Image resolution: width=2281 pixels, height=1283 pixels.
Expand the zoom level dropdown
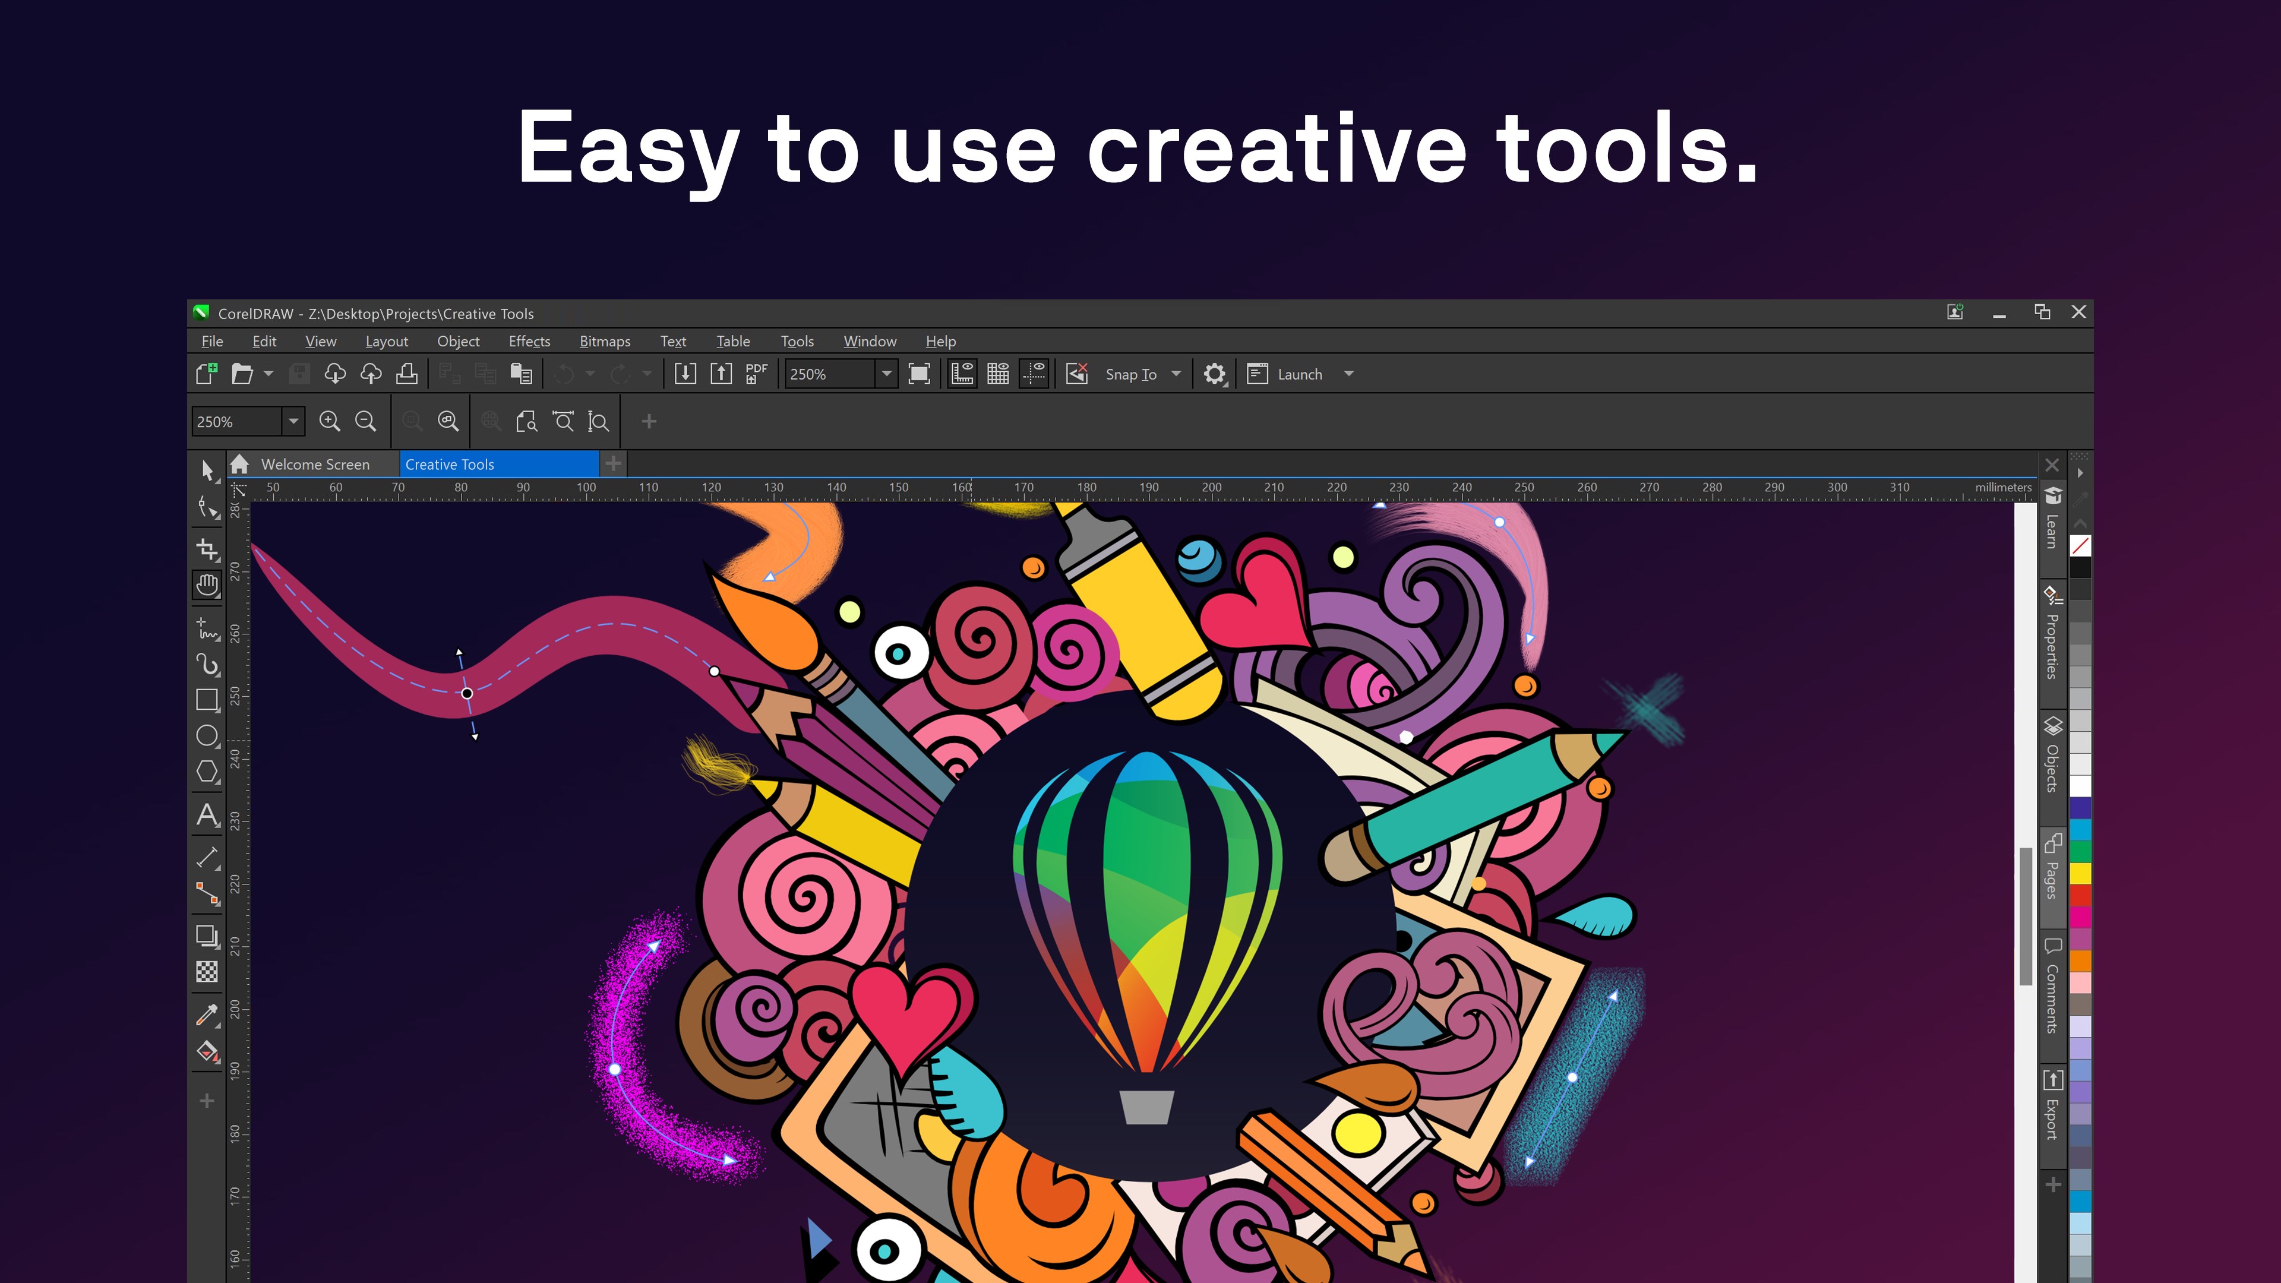point(886,374)
